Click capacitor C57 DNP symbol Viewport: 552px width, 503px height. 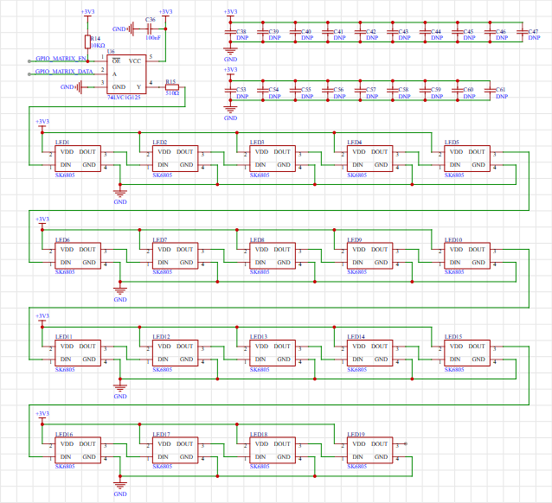[x=360, y=91]
